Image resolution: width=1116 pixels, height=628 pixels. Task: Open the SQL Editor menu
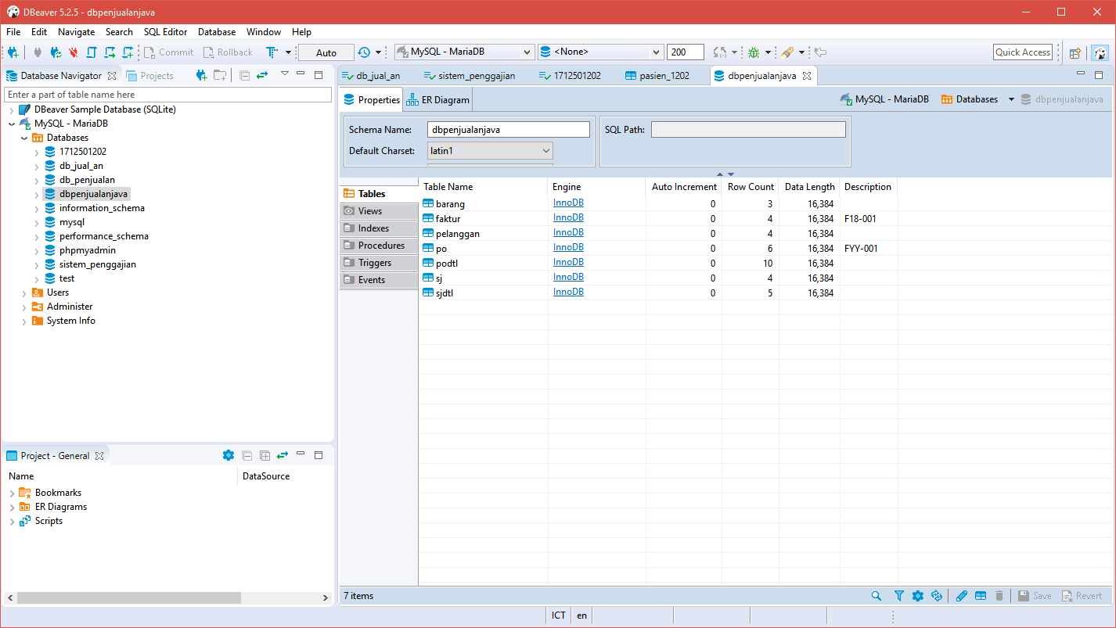pos(165,32)
